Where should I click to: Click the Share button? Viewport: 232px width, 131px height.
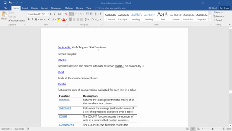[225, 8]
